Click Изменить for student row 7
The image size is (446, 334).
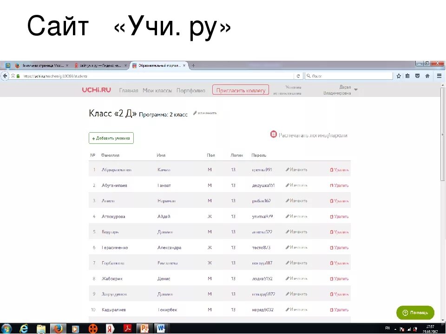(x=296, y=263)
